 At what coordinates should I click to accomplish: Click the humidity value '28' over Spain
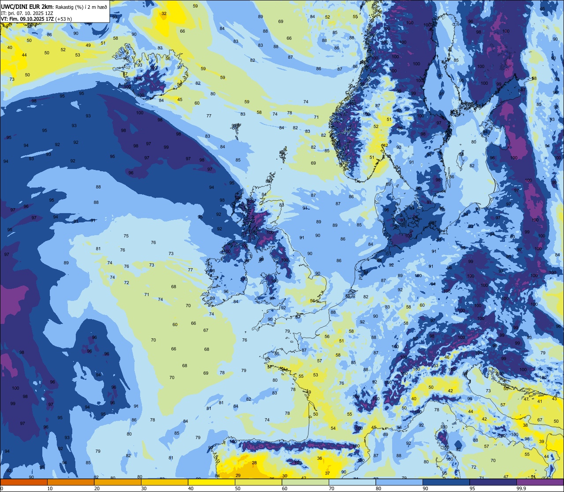point(254,463)
